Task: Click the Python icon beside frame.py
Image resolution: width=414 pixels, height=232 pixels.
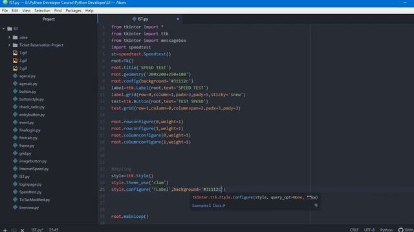Action: (x=15, y=146)
